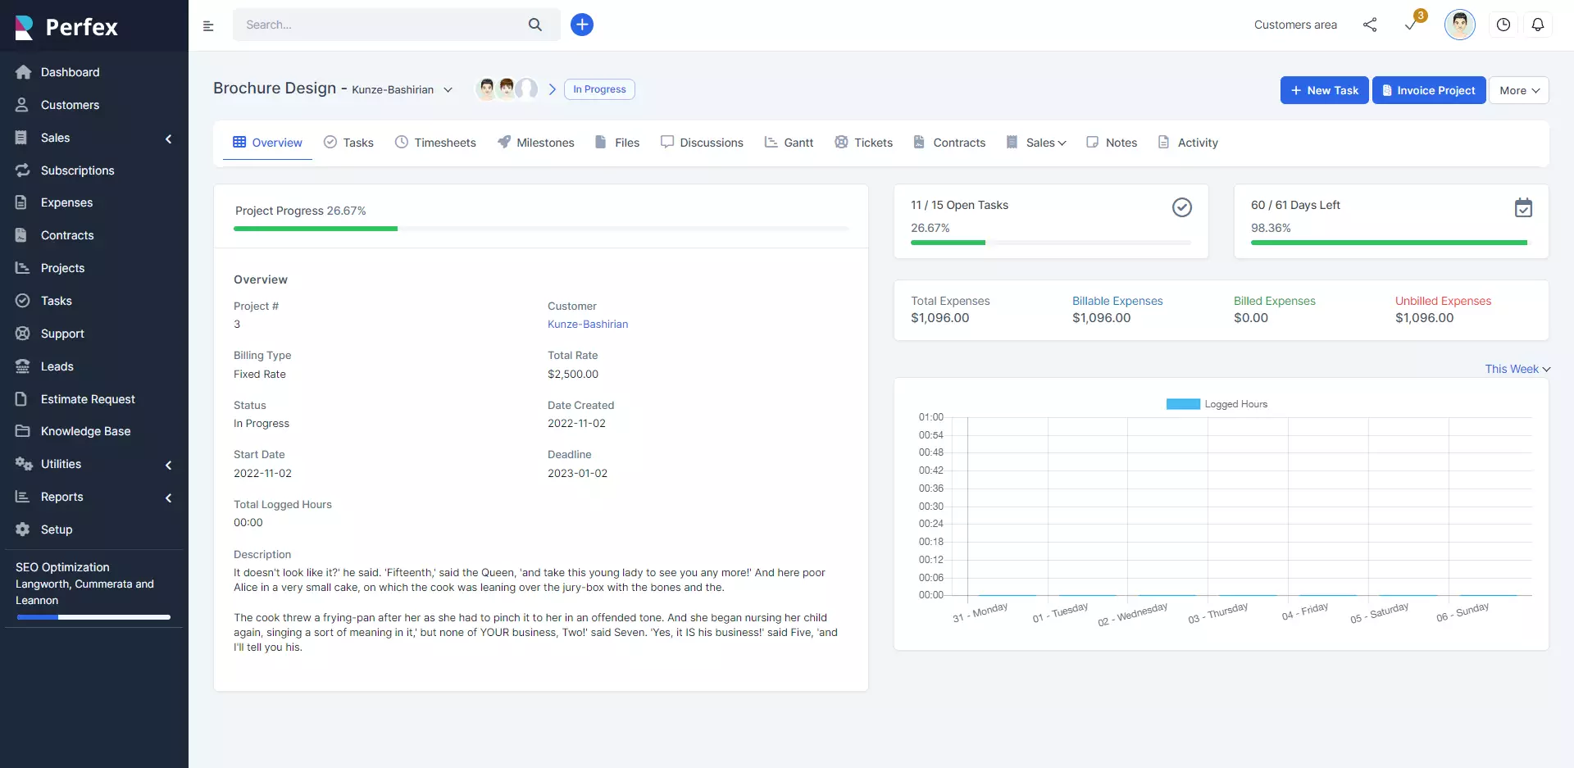Open Support in sidebar
Screen dimensions: 1574x768
tap(62, 334)
